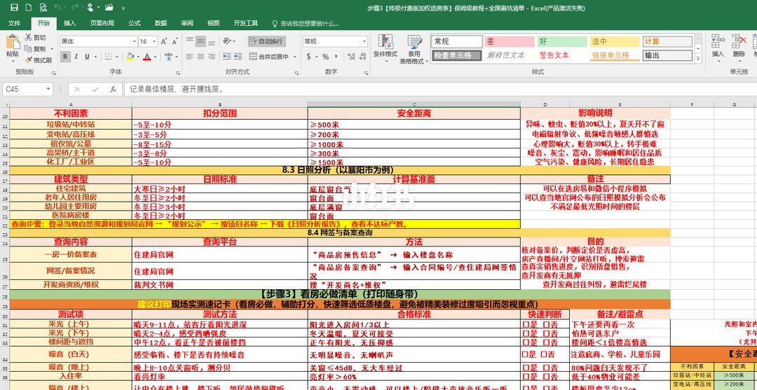
Task: Click the formula bar text
Action: [177, 89]
